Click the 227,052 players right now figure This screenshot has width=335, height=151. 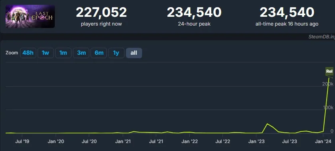[x=101, y=12]
